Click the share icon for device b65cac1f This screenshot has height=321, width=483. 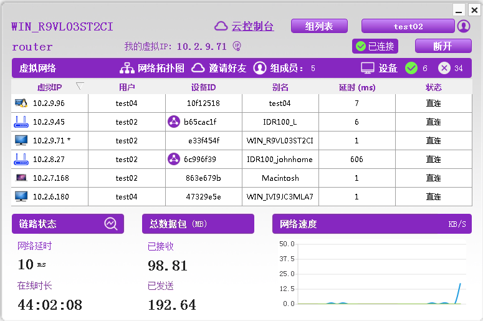click(174, 122)
